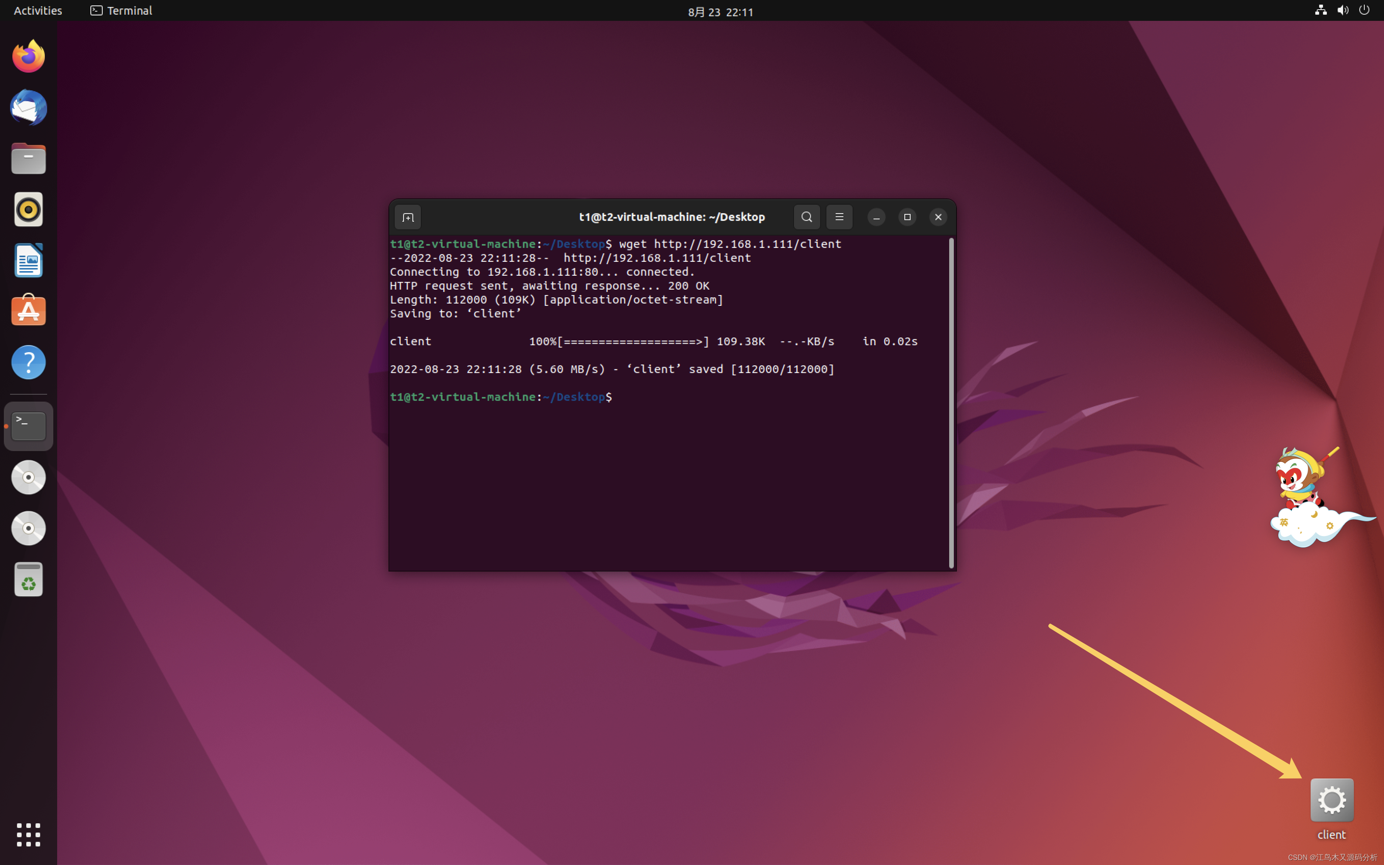Close the Terminal window
The height and width of the screenshot is (865, 1384).
point(938,217)
